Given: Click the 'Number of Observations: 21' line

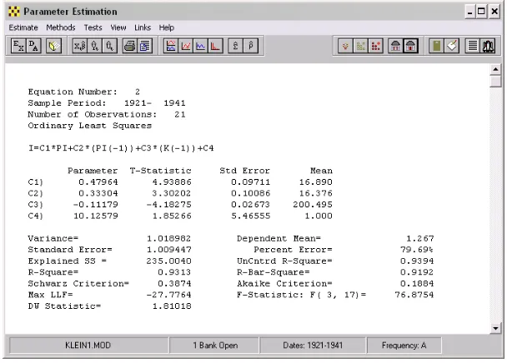Looking at the screenshot, I should tap(107, 115).
